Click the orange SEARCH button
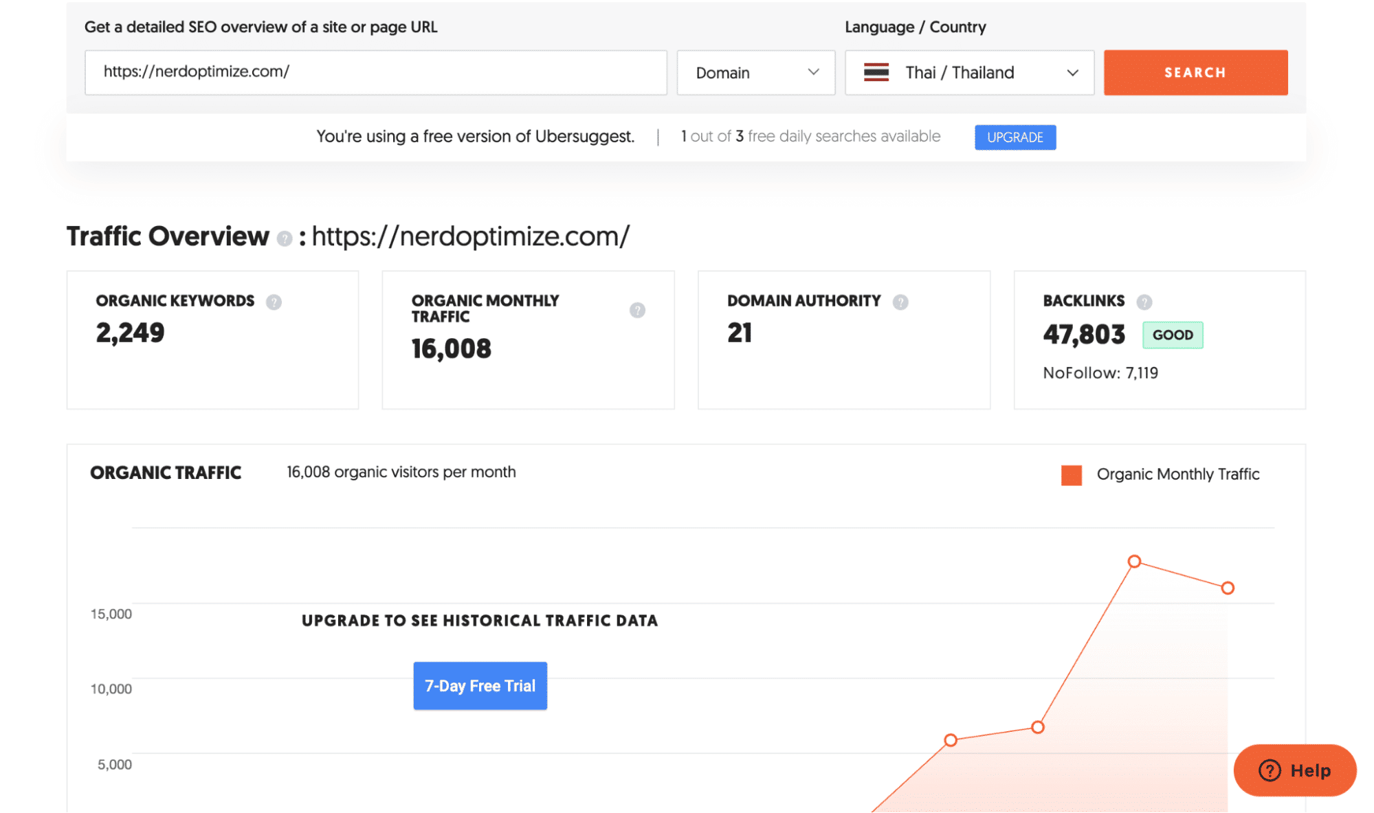 point(1195,72)
